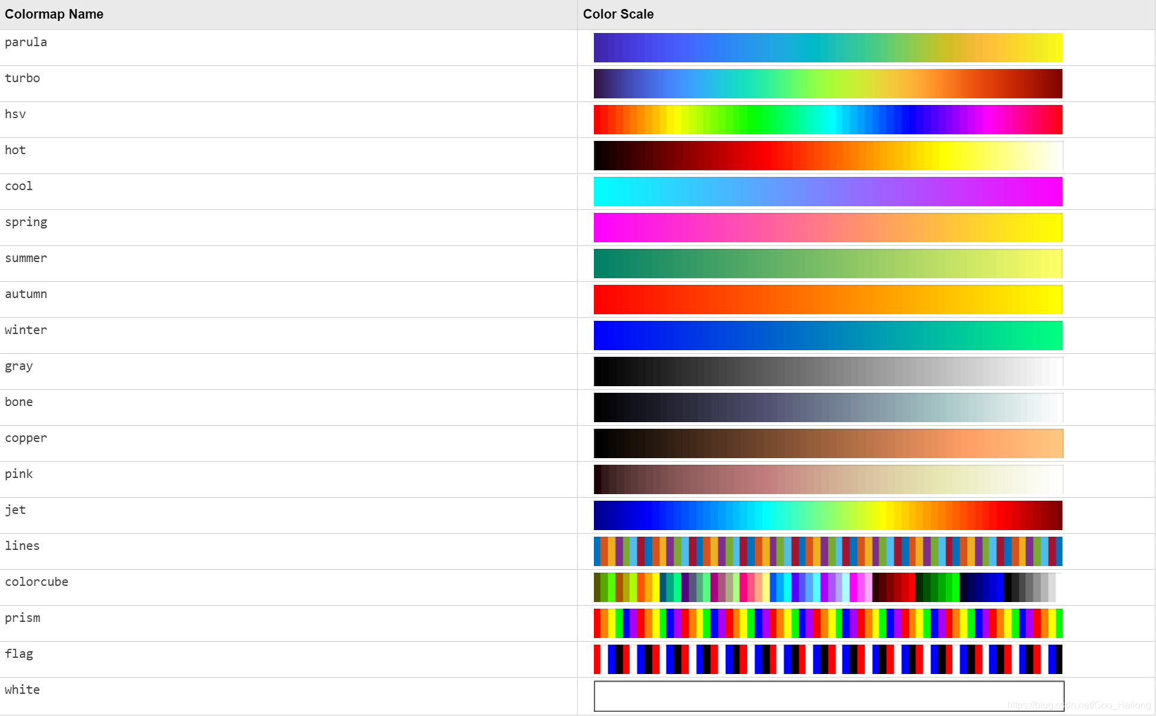Click the parula color scale bar
This screenshot has width=1156, height=716.
click(x=827, y=48)
